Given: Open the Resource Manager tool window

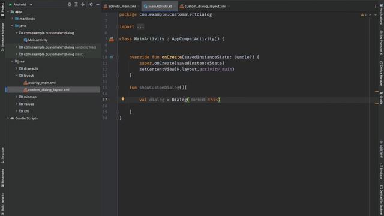Looking at the screenshot, I should pyautogui.click(x=2, y=37).
